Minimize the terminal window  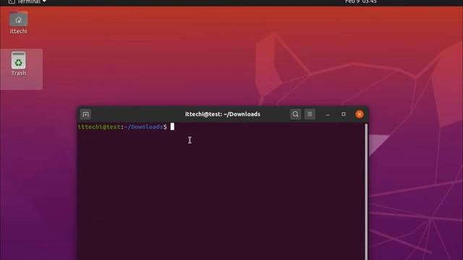(x=328, y=114)
